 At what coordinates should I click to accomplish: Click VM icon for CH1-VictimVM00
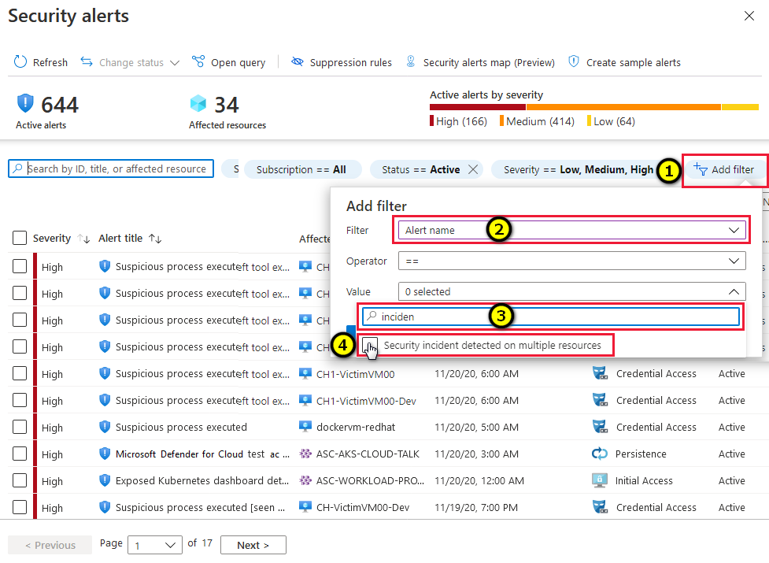pos(305,374)
